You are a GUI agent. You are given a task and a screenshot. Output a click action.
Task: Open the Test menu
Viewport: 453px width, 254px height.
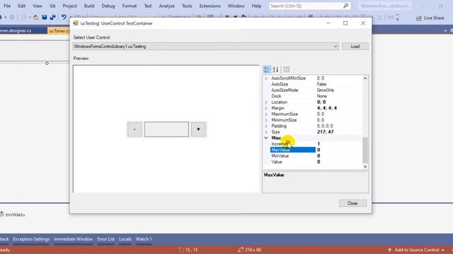pos(148,6)
